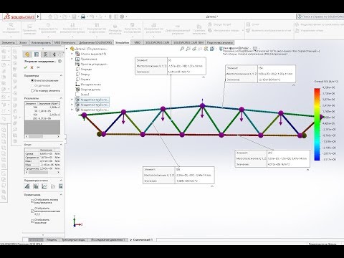Select От датчиков radio button

pyautogui.click(x=32, y=85)
